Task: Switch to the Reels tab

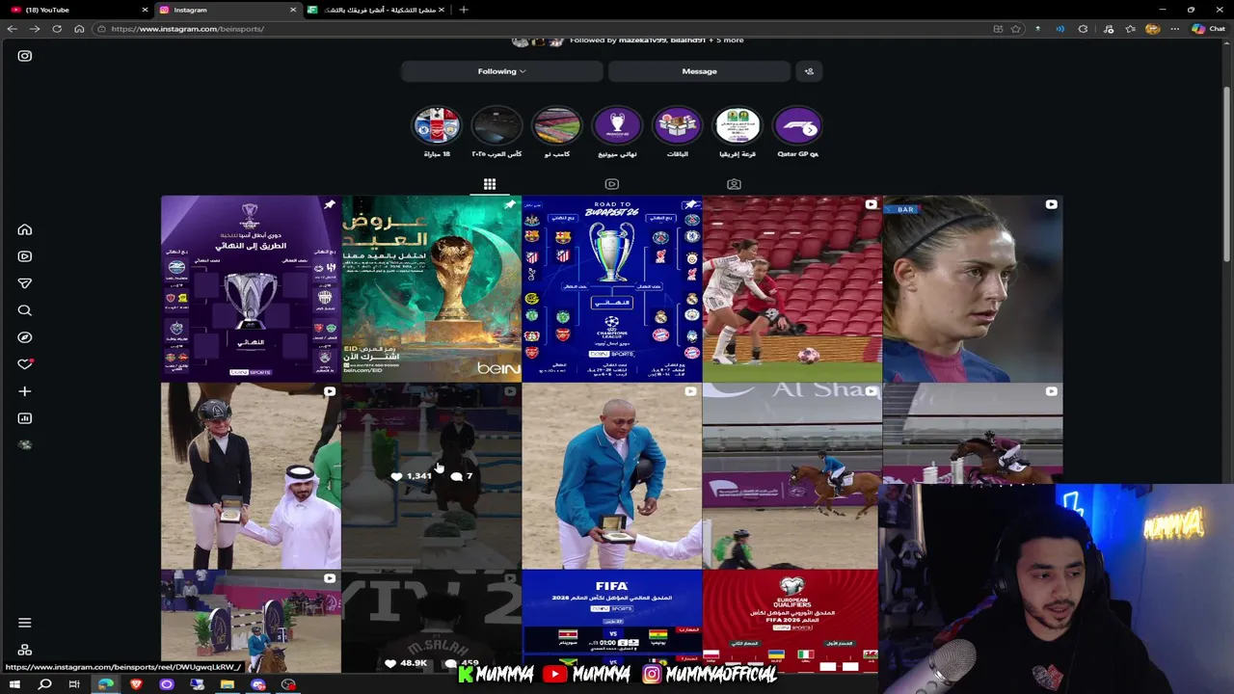Action: pyautogui.click(x=611, y=184)
